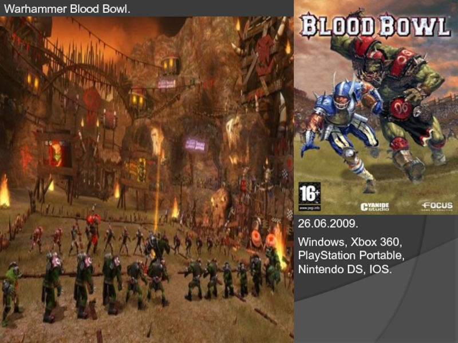Image resolution: width=458 pixels, height=343 pixels.
Task: Click the Warhammer Blood Bowl slide title
Action: click(x=67, y=9)
